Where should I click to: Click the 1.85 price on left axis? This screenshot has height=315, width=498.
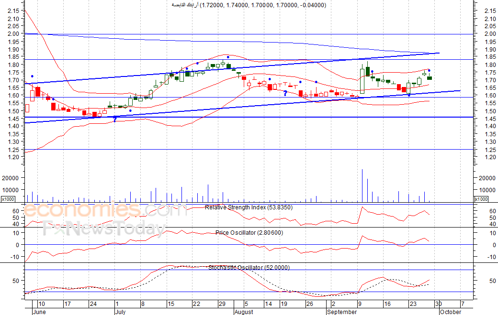coord(14,57)
